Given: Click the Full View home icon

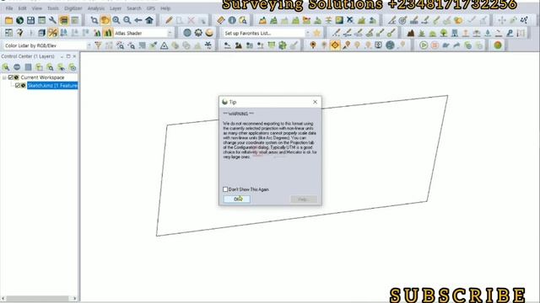Looking at the screenshot, I should coord(149,20).
